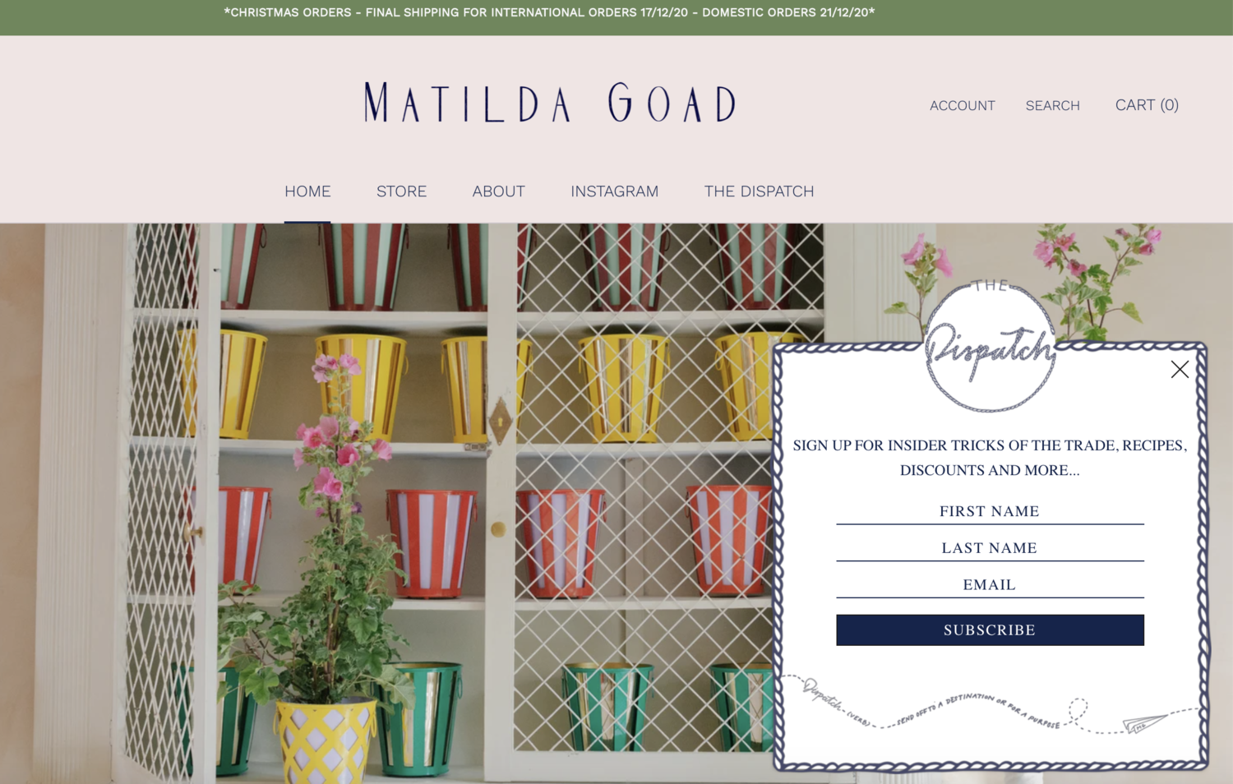Focus the EMAIL field
This screenshot has height=784, width=1233.
(x=990, y=585)
